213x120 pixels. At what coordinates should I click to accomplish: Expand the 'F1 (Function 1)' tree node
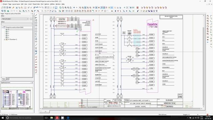[4, 39]
